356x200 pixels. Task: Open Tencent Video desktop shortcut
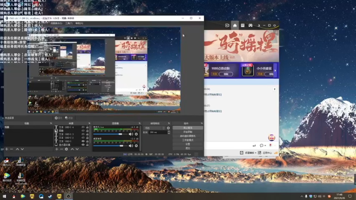pyautogui.click(x=7, y=177)
